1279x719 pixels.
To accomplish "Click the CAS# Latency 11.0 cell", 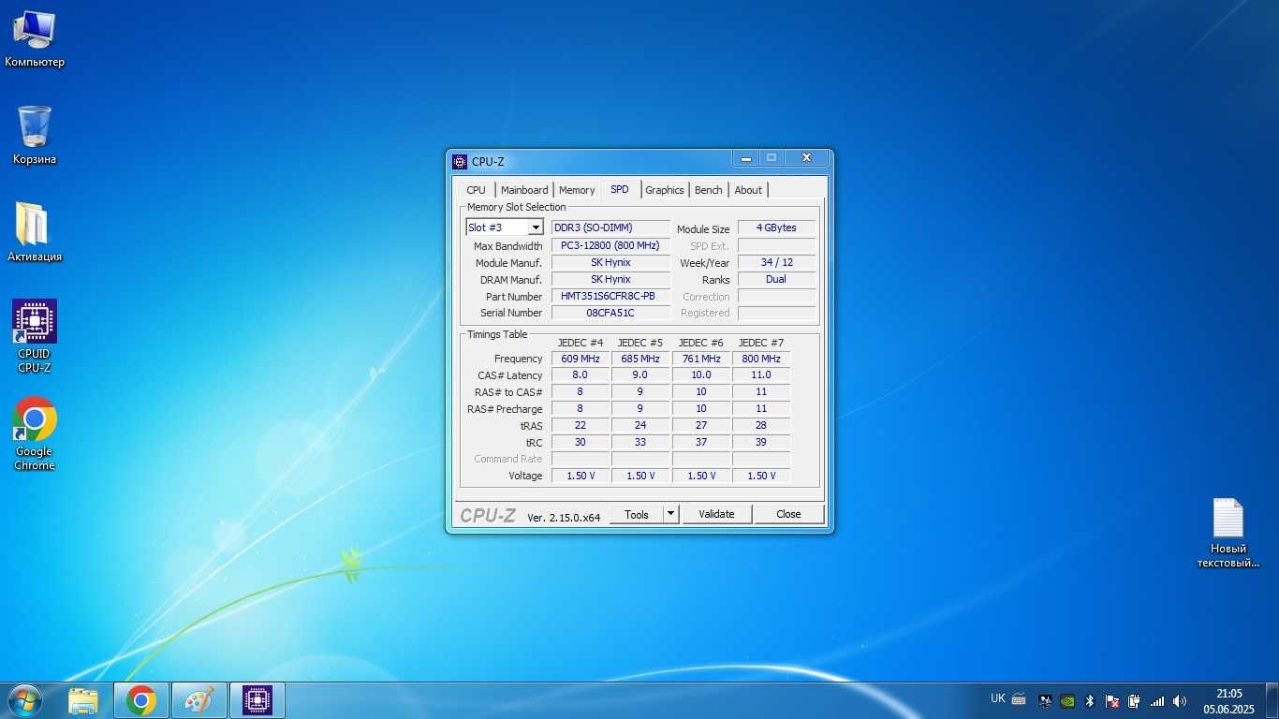I will (x=761, y=374).
